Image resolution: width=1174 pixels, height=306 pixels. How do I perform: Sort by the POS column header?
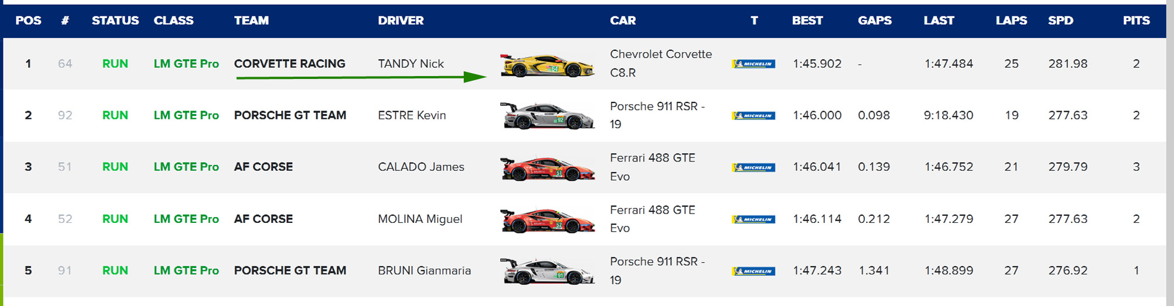coord(28,20)
